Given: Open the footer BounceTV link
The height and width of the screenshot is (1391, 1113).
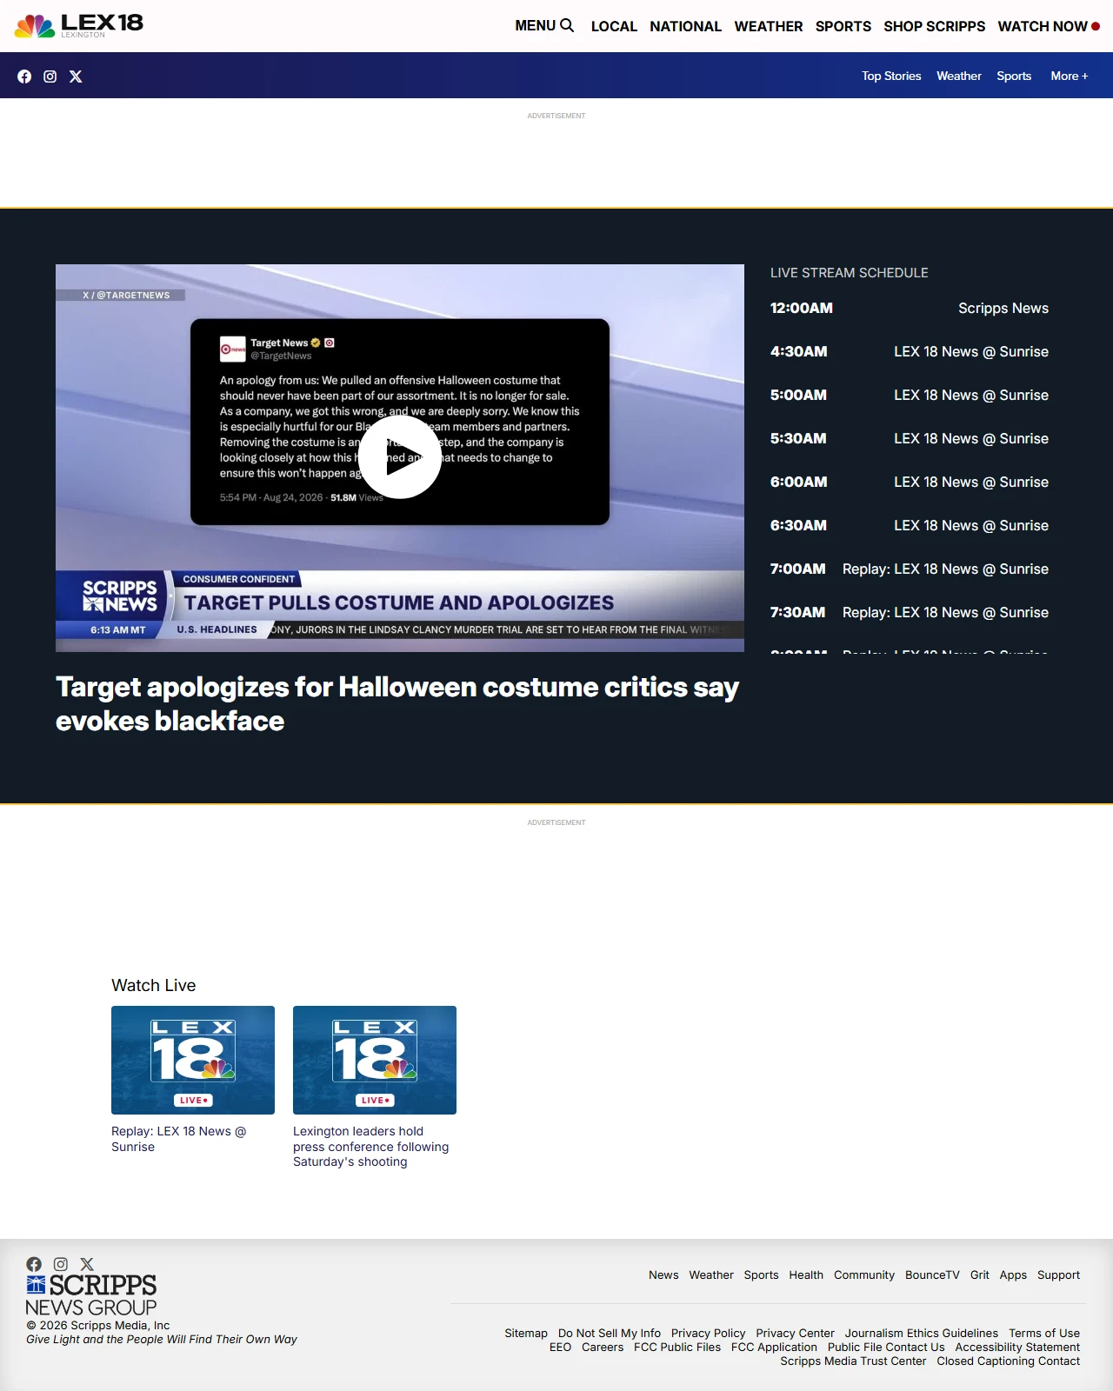Looking at the screenshot, I should coord(932,1275).
